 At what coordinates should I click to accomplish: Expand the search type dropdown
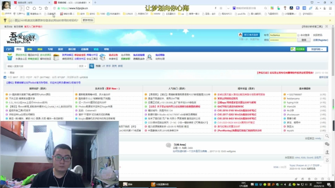[x=82, y=66]
